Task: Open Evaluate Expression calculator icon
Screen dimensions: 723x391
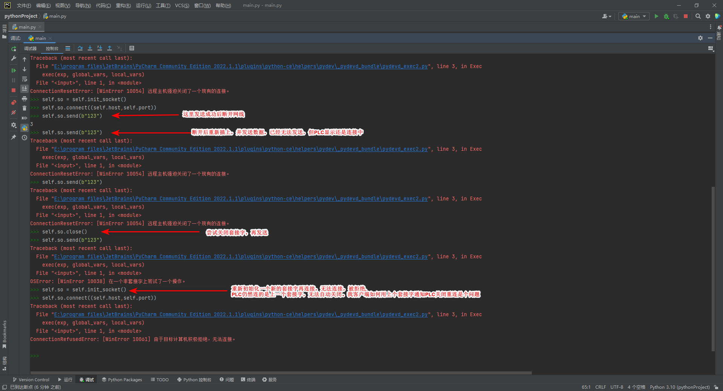Action: click(132, 48)
